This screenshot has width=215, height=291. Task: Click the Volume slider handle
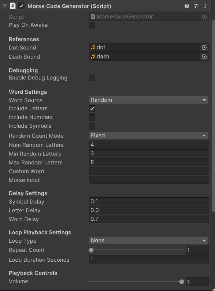[x=182, y=282]
